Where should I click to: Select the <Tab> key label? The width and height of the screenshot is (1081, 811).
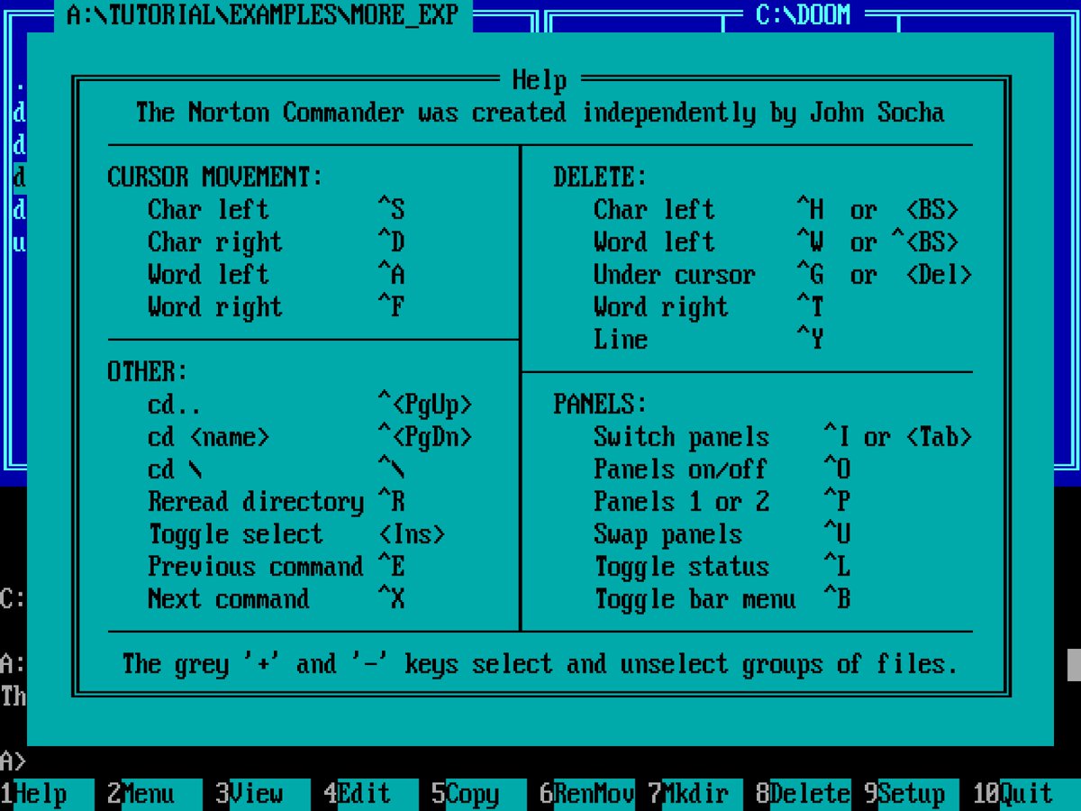(x=939, y=437)
